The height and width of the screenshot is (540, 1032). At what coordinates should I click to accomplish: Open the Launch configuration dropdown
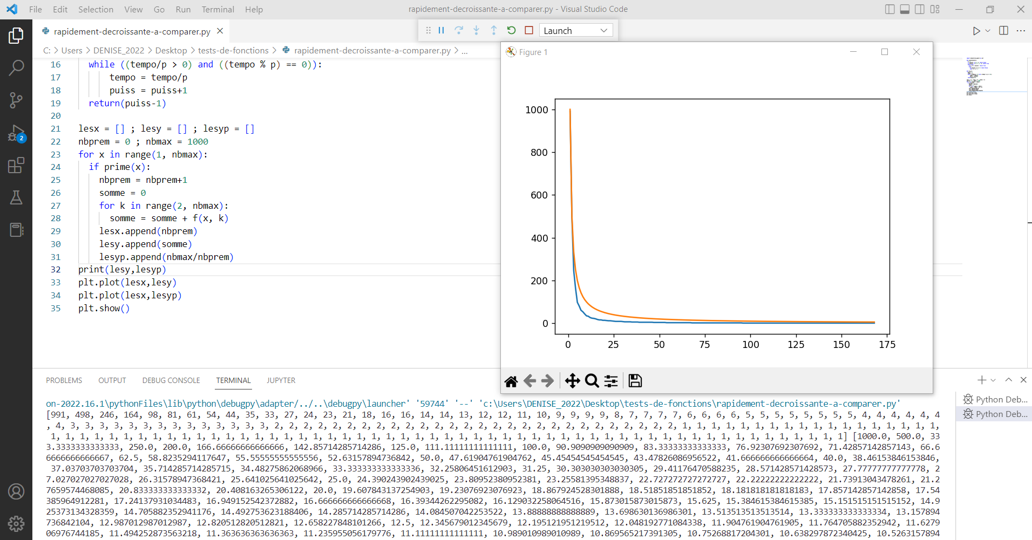[x=575, y=31]
